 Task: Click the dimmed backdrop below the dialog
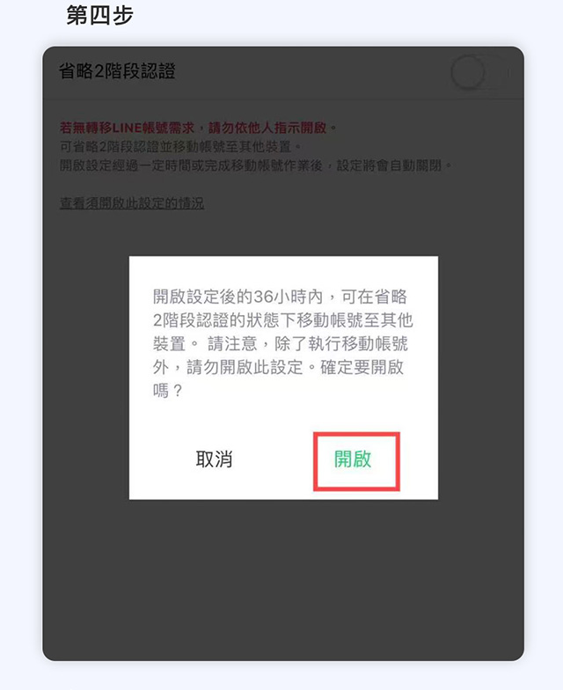283,581
